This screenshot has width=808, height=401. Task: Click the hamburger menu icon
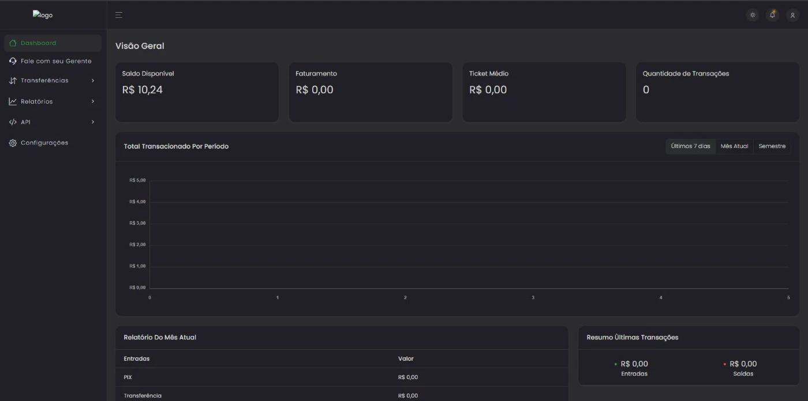pyautogui.click(x=119, y=15)
